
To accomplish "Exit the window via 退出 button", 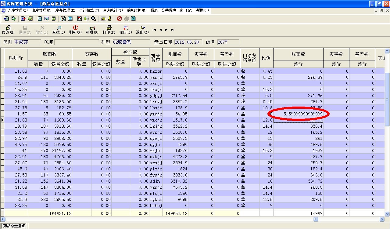I will [142, 30].
